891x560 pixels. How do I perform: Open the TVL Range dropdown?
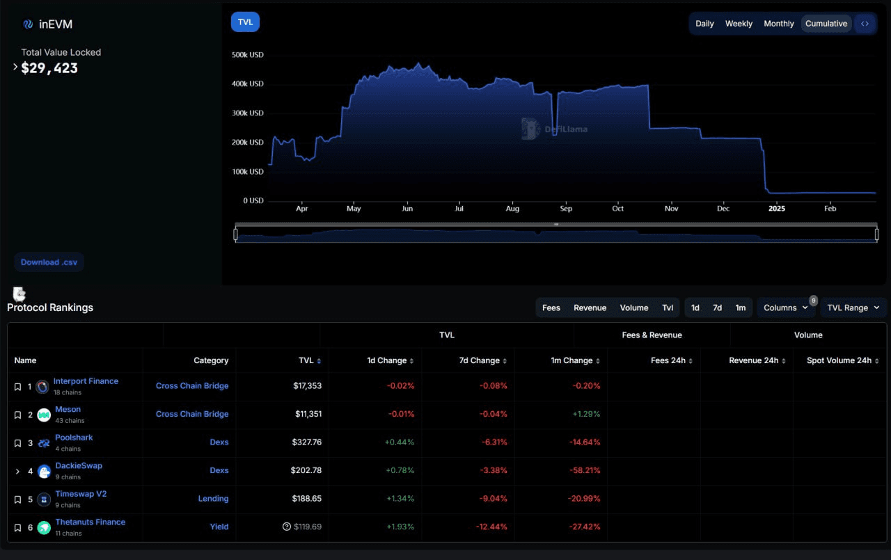coord(853,307)
